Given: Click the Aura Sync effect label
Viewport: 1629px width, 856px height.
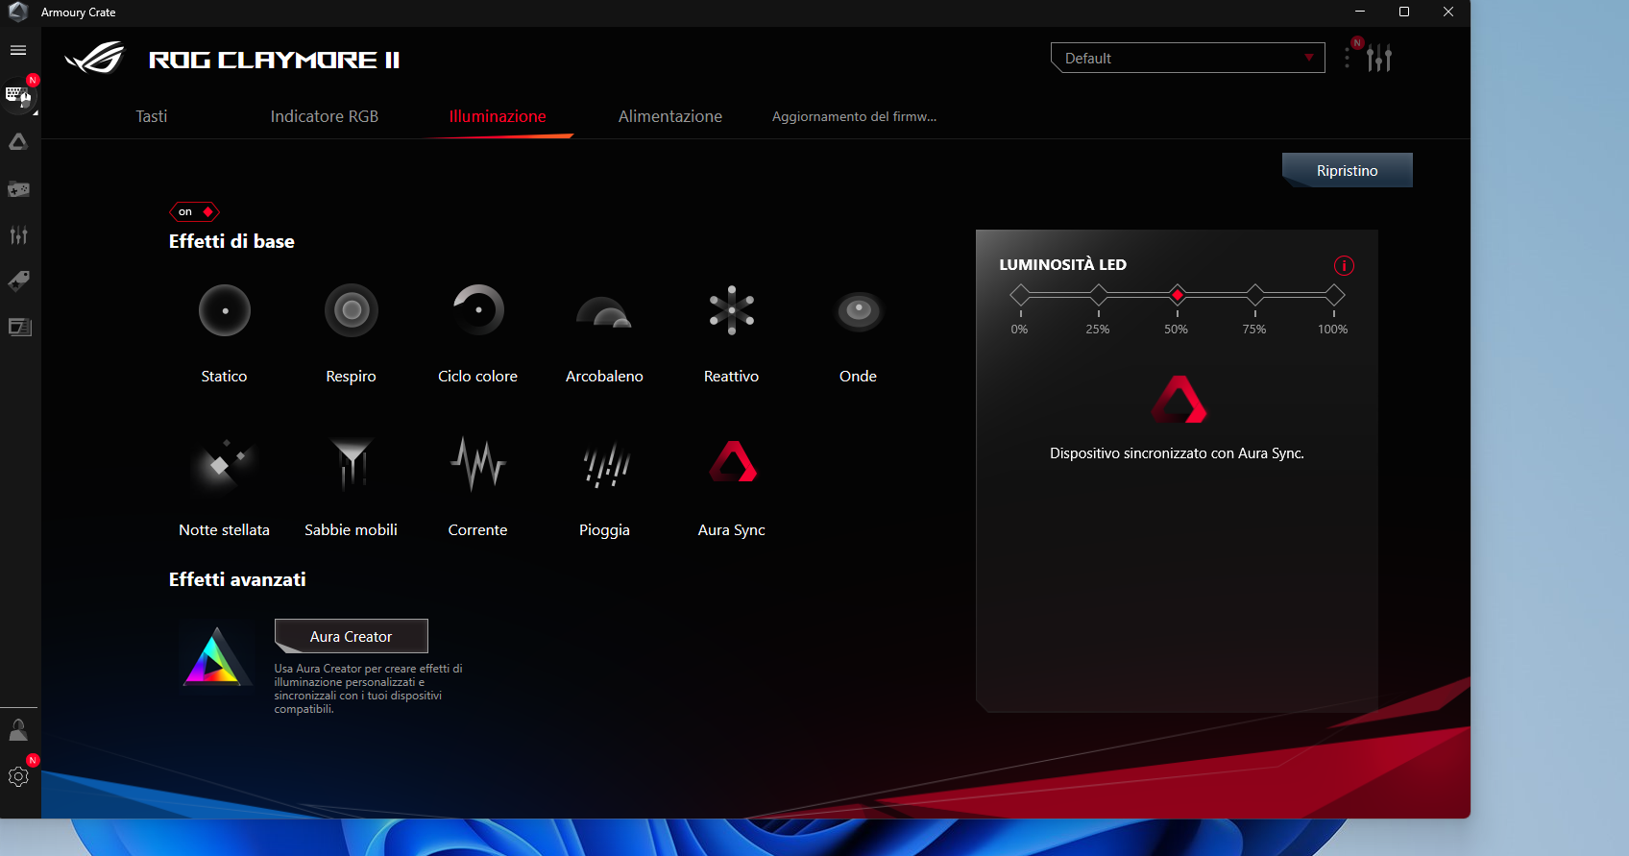Looking at the screenshot, I should click(x=732, y=530).
